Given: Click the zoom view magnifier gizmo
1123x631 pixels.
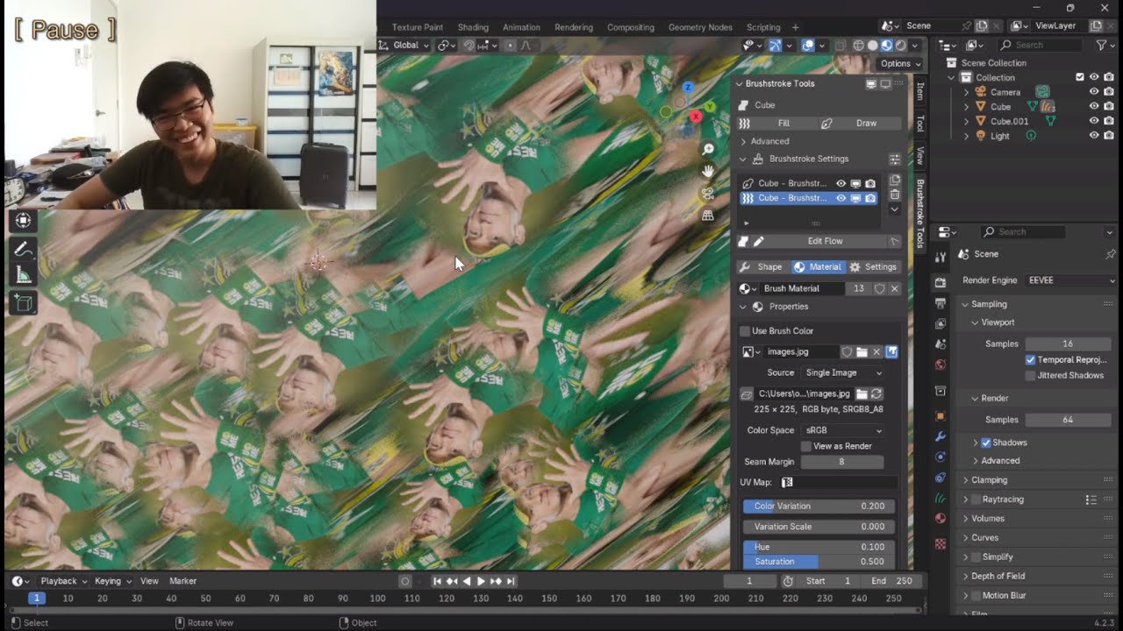Looking at the screenshot, I should 708,150.
